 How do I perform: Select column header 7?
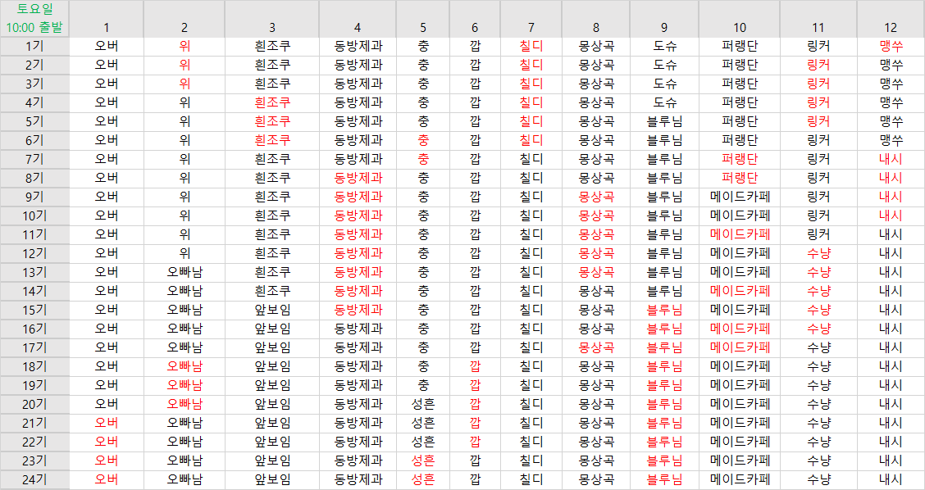tap(531, 27)
